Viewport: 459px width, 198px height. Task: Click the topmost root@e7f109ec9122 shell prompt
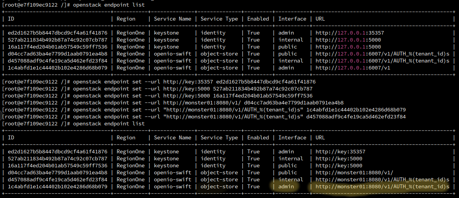[36, 5]
